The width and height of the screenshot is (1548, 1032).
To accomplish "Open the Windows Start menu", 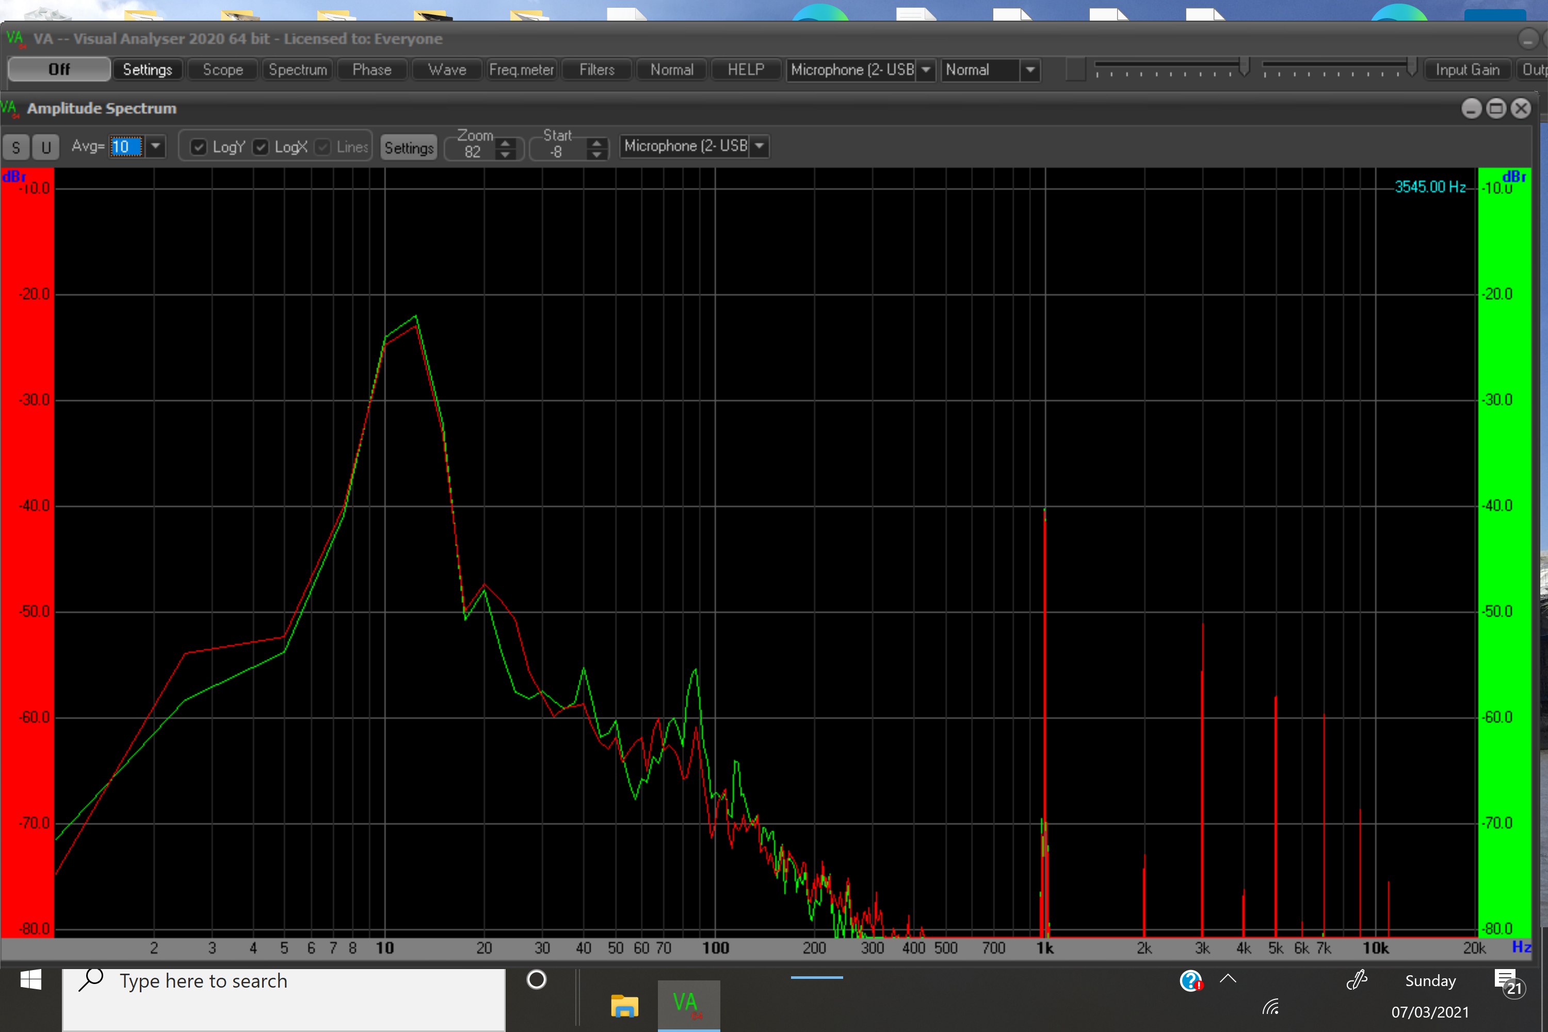I will pos(30,980).
